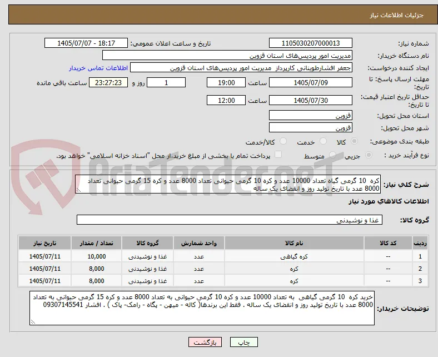
Task: Click the date 1405/07/11 in row 3
Action: 44,281
